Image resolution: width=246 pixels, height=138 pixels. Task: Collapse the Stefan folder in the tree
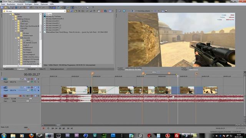pos(10,14)
